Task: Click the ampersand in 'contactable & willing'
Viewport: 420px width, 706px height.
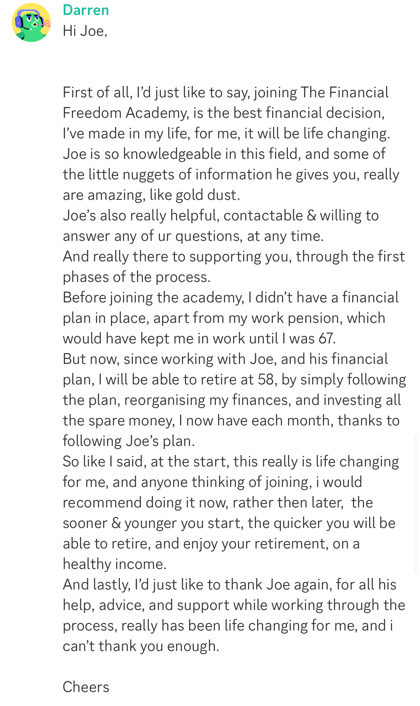Action: pyautogui.click(x=312, y=216)
